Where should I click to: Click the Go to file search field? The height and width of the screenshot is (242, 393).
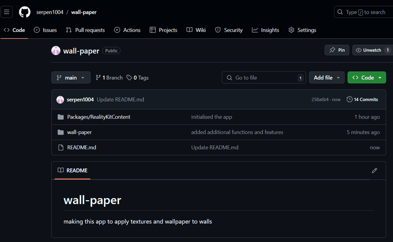pos(263,77)
